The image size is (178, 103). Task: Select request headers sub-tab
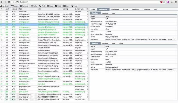(95, 13)
